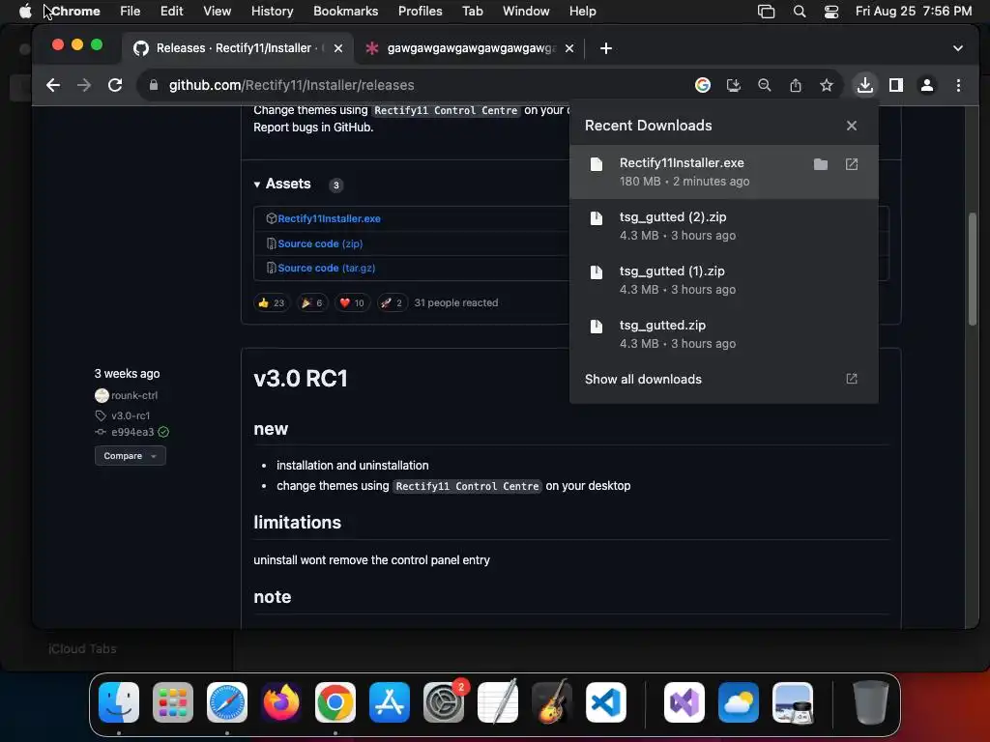990x742 pixels.
Task: Launch Safari from the Dock
Action: tap(227, 702)
